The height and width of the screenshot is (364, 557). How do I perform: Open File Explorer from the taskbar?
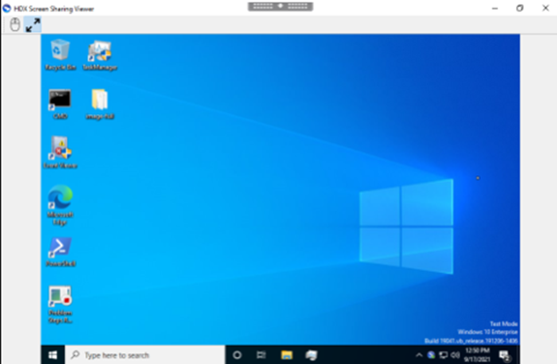point(287,355)
